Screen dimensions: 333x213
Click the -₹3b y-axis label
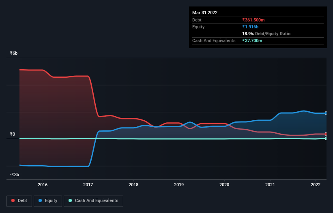(15, 175)
